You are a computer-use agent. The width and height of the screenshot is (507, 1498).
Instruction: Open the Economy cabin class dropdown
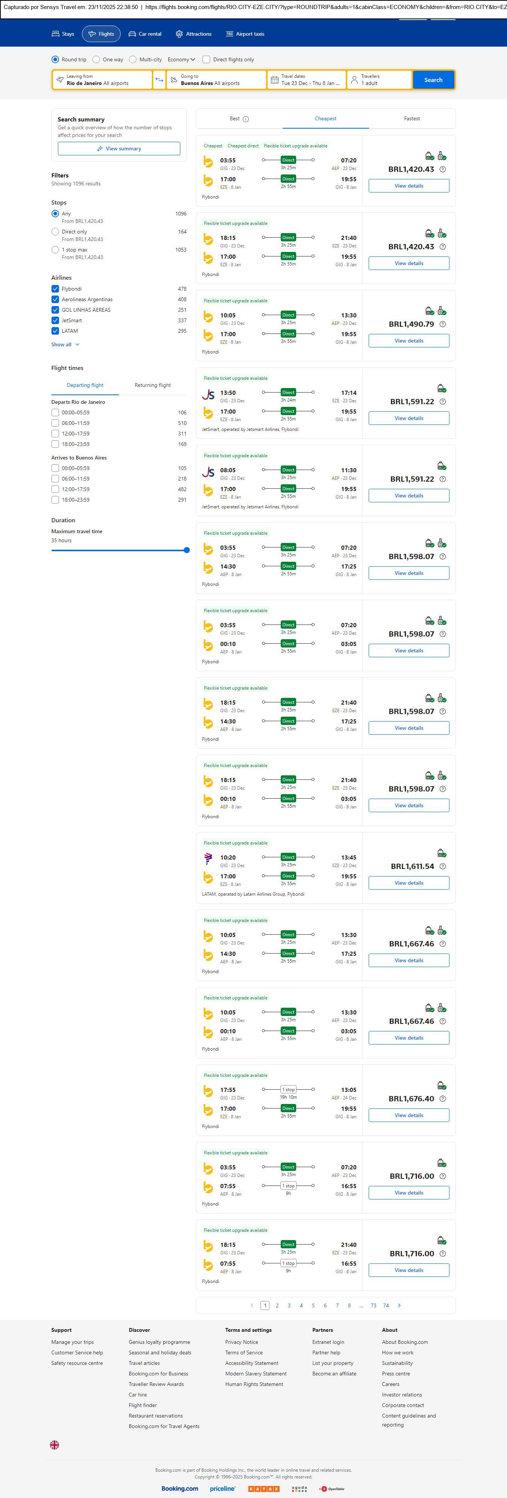[181, 59]
